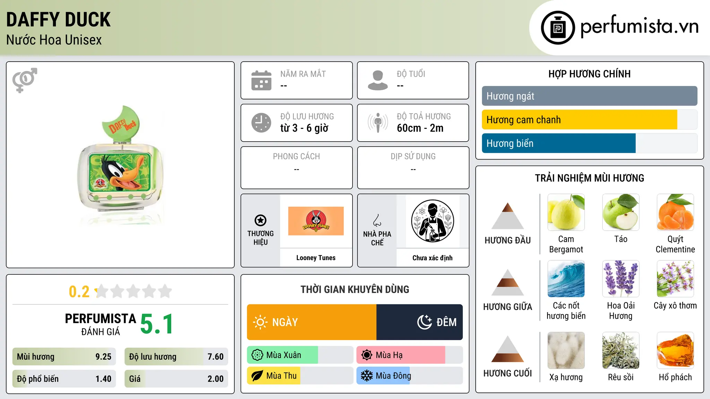Click the perfumista.vn perfume bottle logo icon

[x=558, y=28]
